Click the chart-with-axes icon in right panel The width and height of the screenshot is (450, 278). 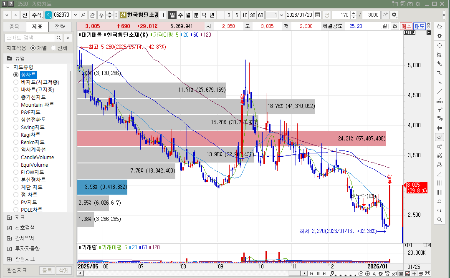[440, 55]
